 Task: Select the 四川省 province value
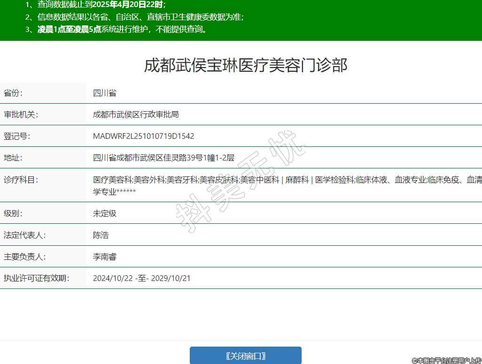tap(104, 93)
